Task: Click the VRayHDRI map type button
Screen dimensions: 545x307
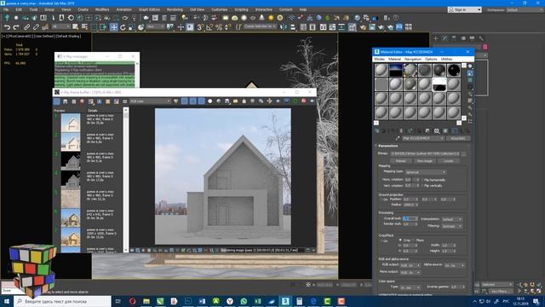Action: (x=458, y=138)
